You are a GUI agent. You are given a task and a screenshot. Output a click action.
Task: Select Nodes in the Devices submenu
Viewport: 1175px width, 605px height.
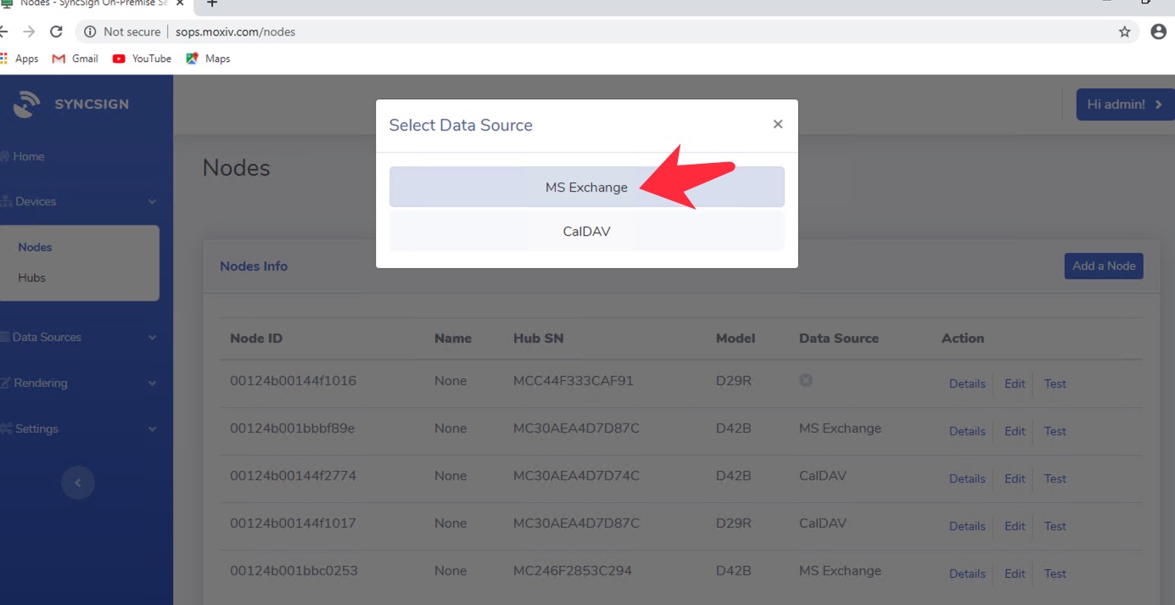pos(35,247)
